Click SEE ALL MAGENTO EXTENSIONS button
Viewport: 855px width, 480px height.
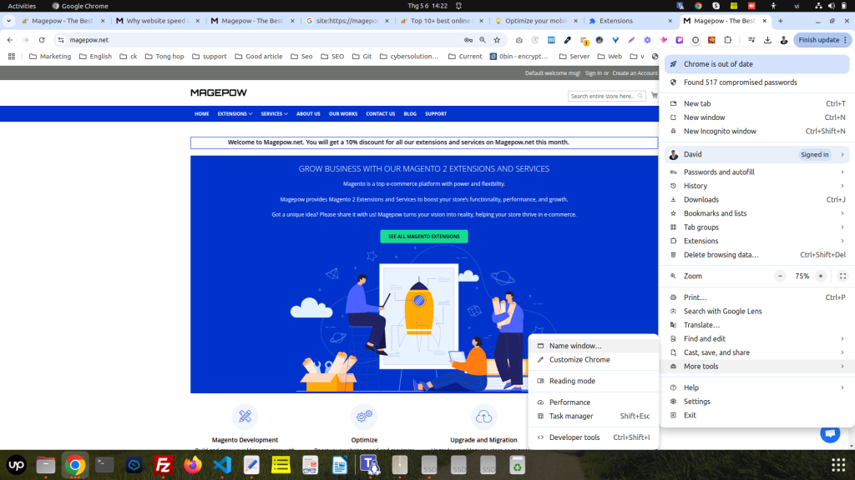click(x=424, y=237)
